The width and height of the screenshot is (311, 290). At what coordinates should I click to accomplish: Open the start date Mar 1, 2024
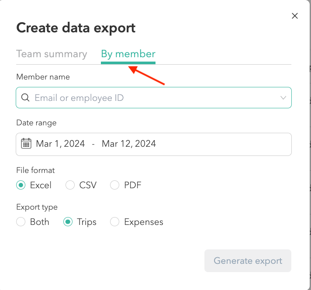[60, 144]
